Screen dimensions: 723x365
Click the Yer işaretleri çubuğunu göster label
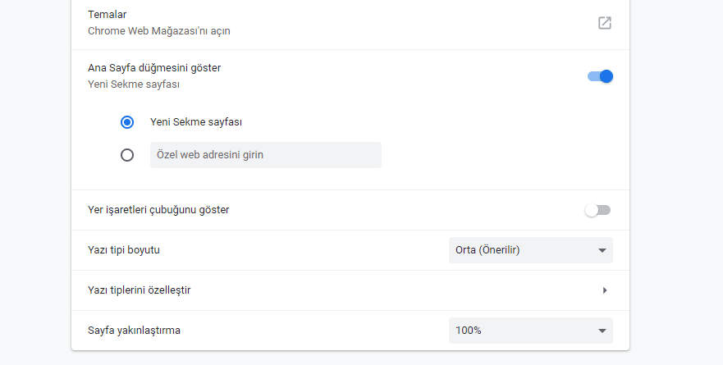(158, 210)
